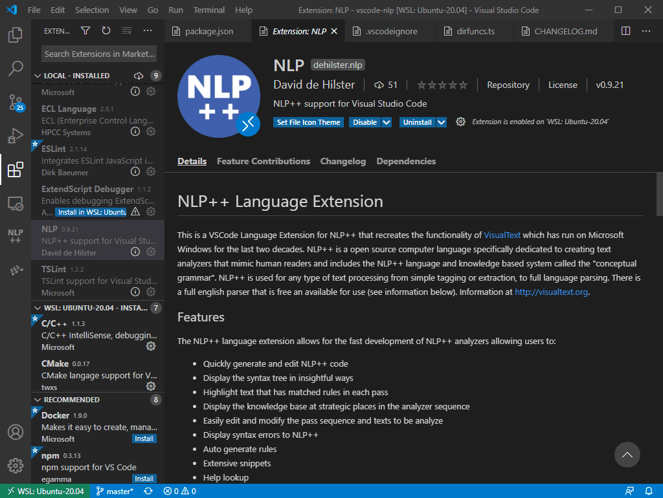Close the Extension: NLP tab

pos(334,31)
